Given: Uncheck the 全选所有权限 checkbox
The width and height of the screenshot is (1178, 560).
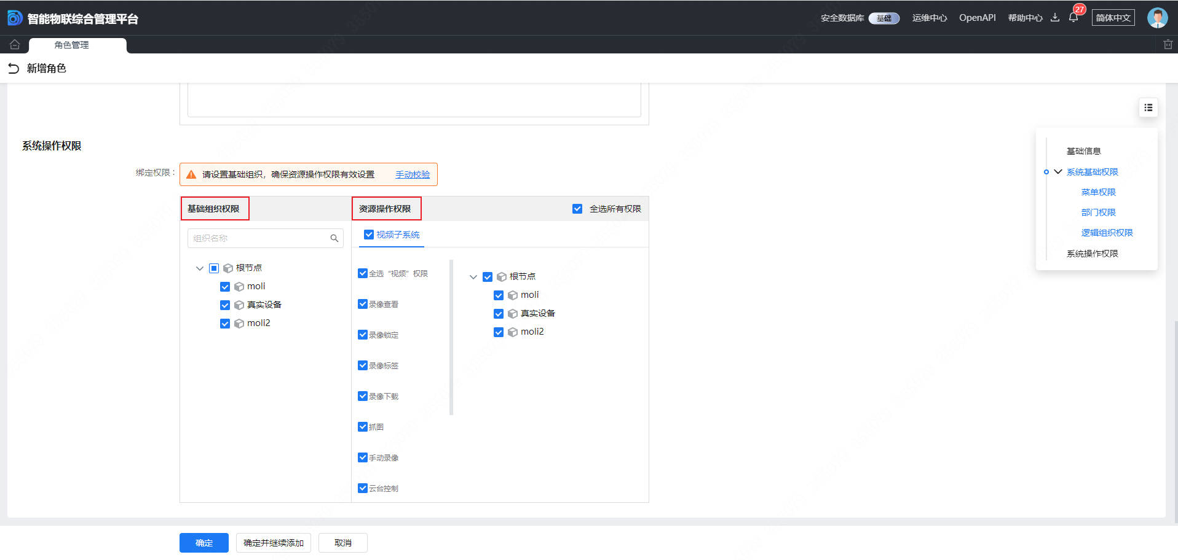Looking at the screenshot, I should tap(577, 209).
